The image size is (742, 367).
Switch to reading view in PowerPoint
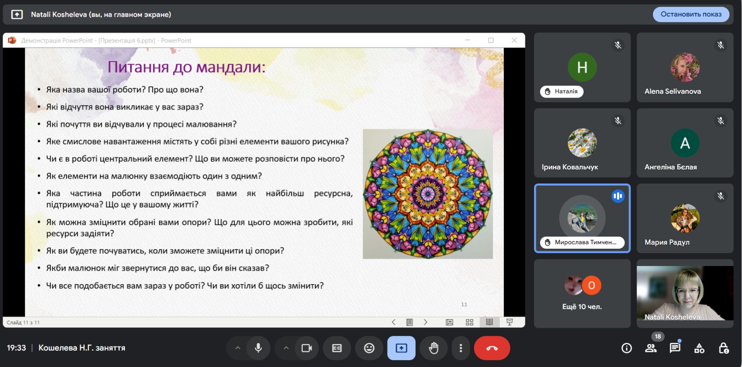489,322
